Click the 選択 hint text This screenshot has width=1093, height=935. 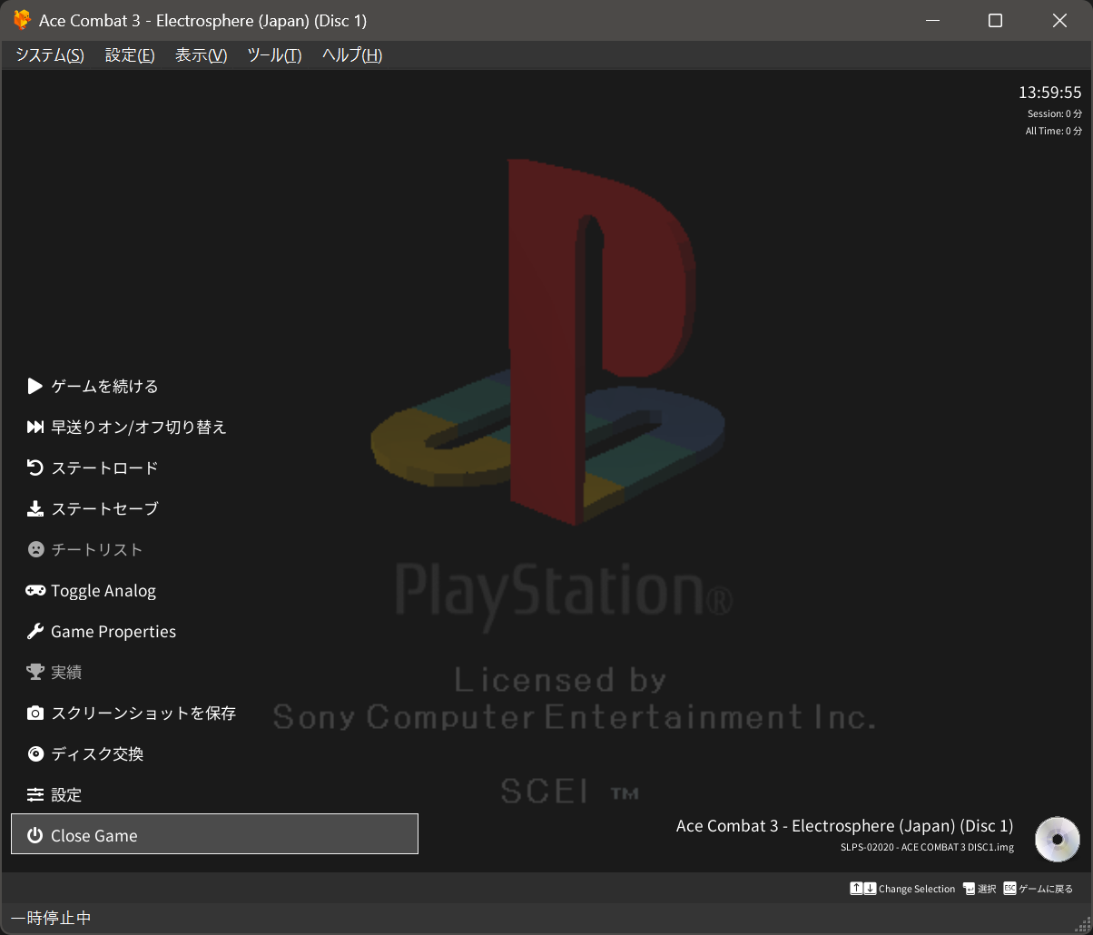coord(987,889)
